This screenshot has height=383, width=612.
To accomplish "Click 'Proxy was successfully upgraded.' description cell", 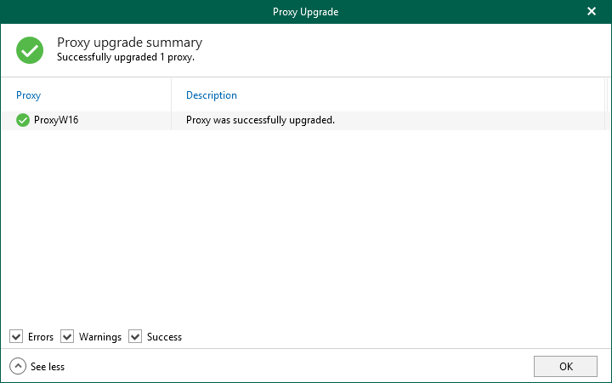I will pos(260,120).
